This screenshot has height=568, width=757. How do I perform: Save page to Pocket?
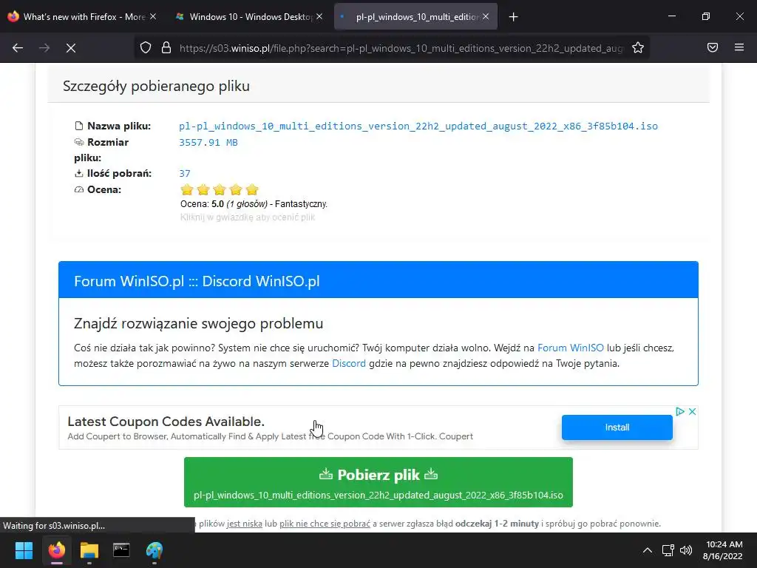[713, 47]
